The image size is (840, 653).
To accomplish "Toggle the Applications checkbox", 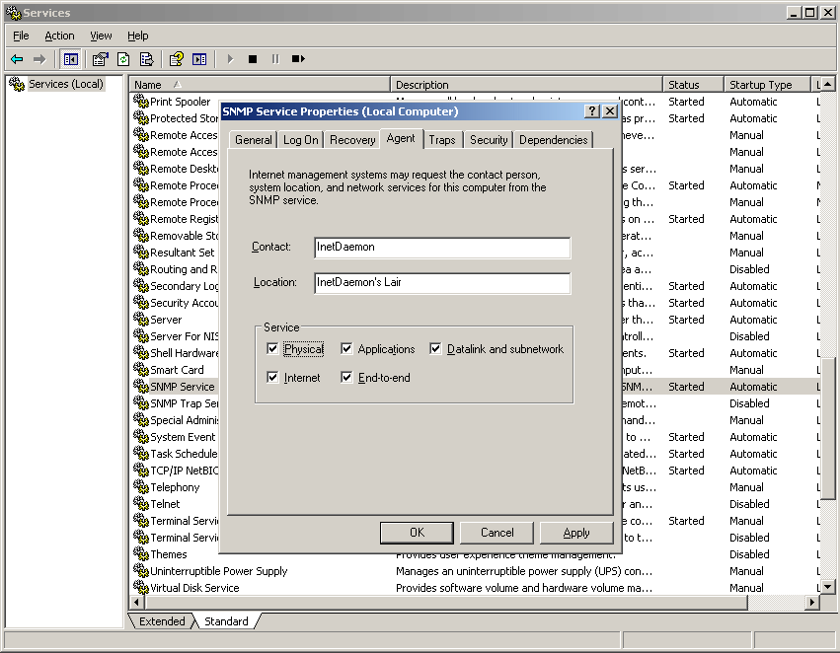I will click(347, 349).
